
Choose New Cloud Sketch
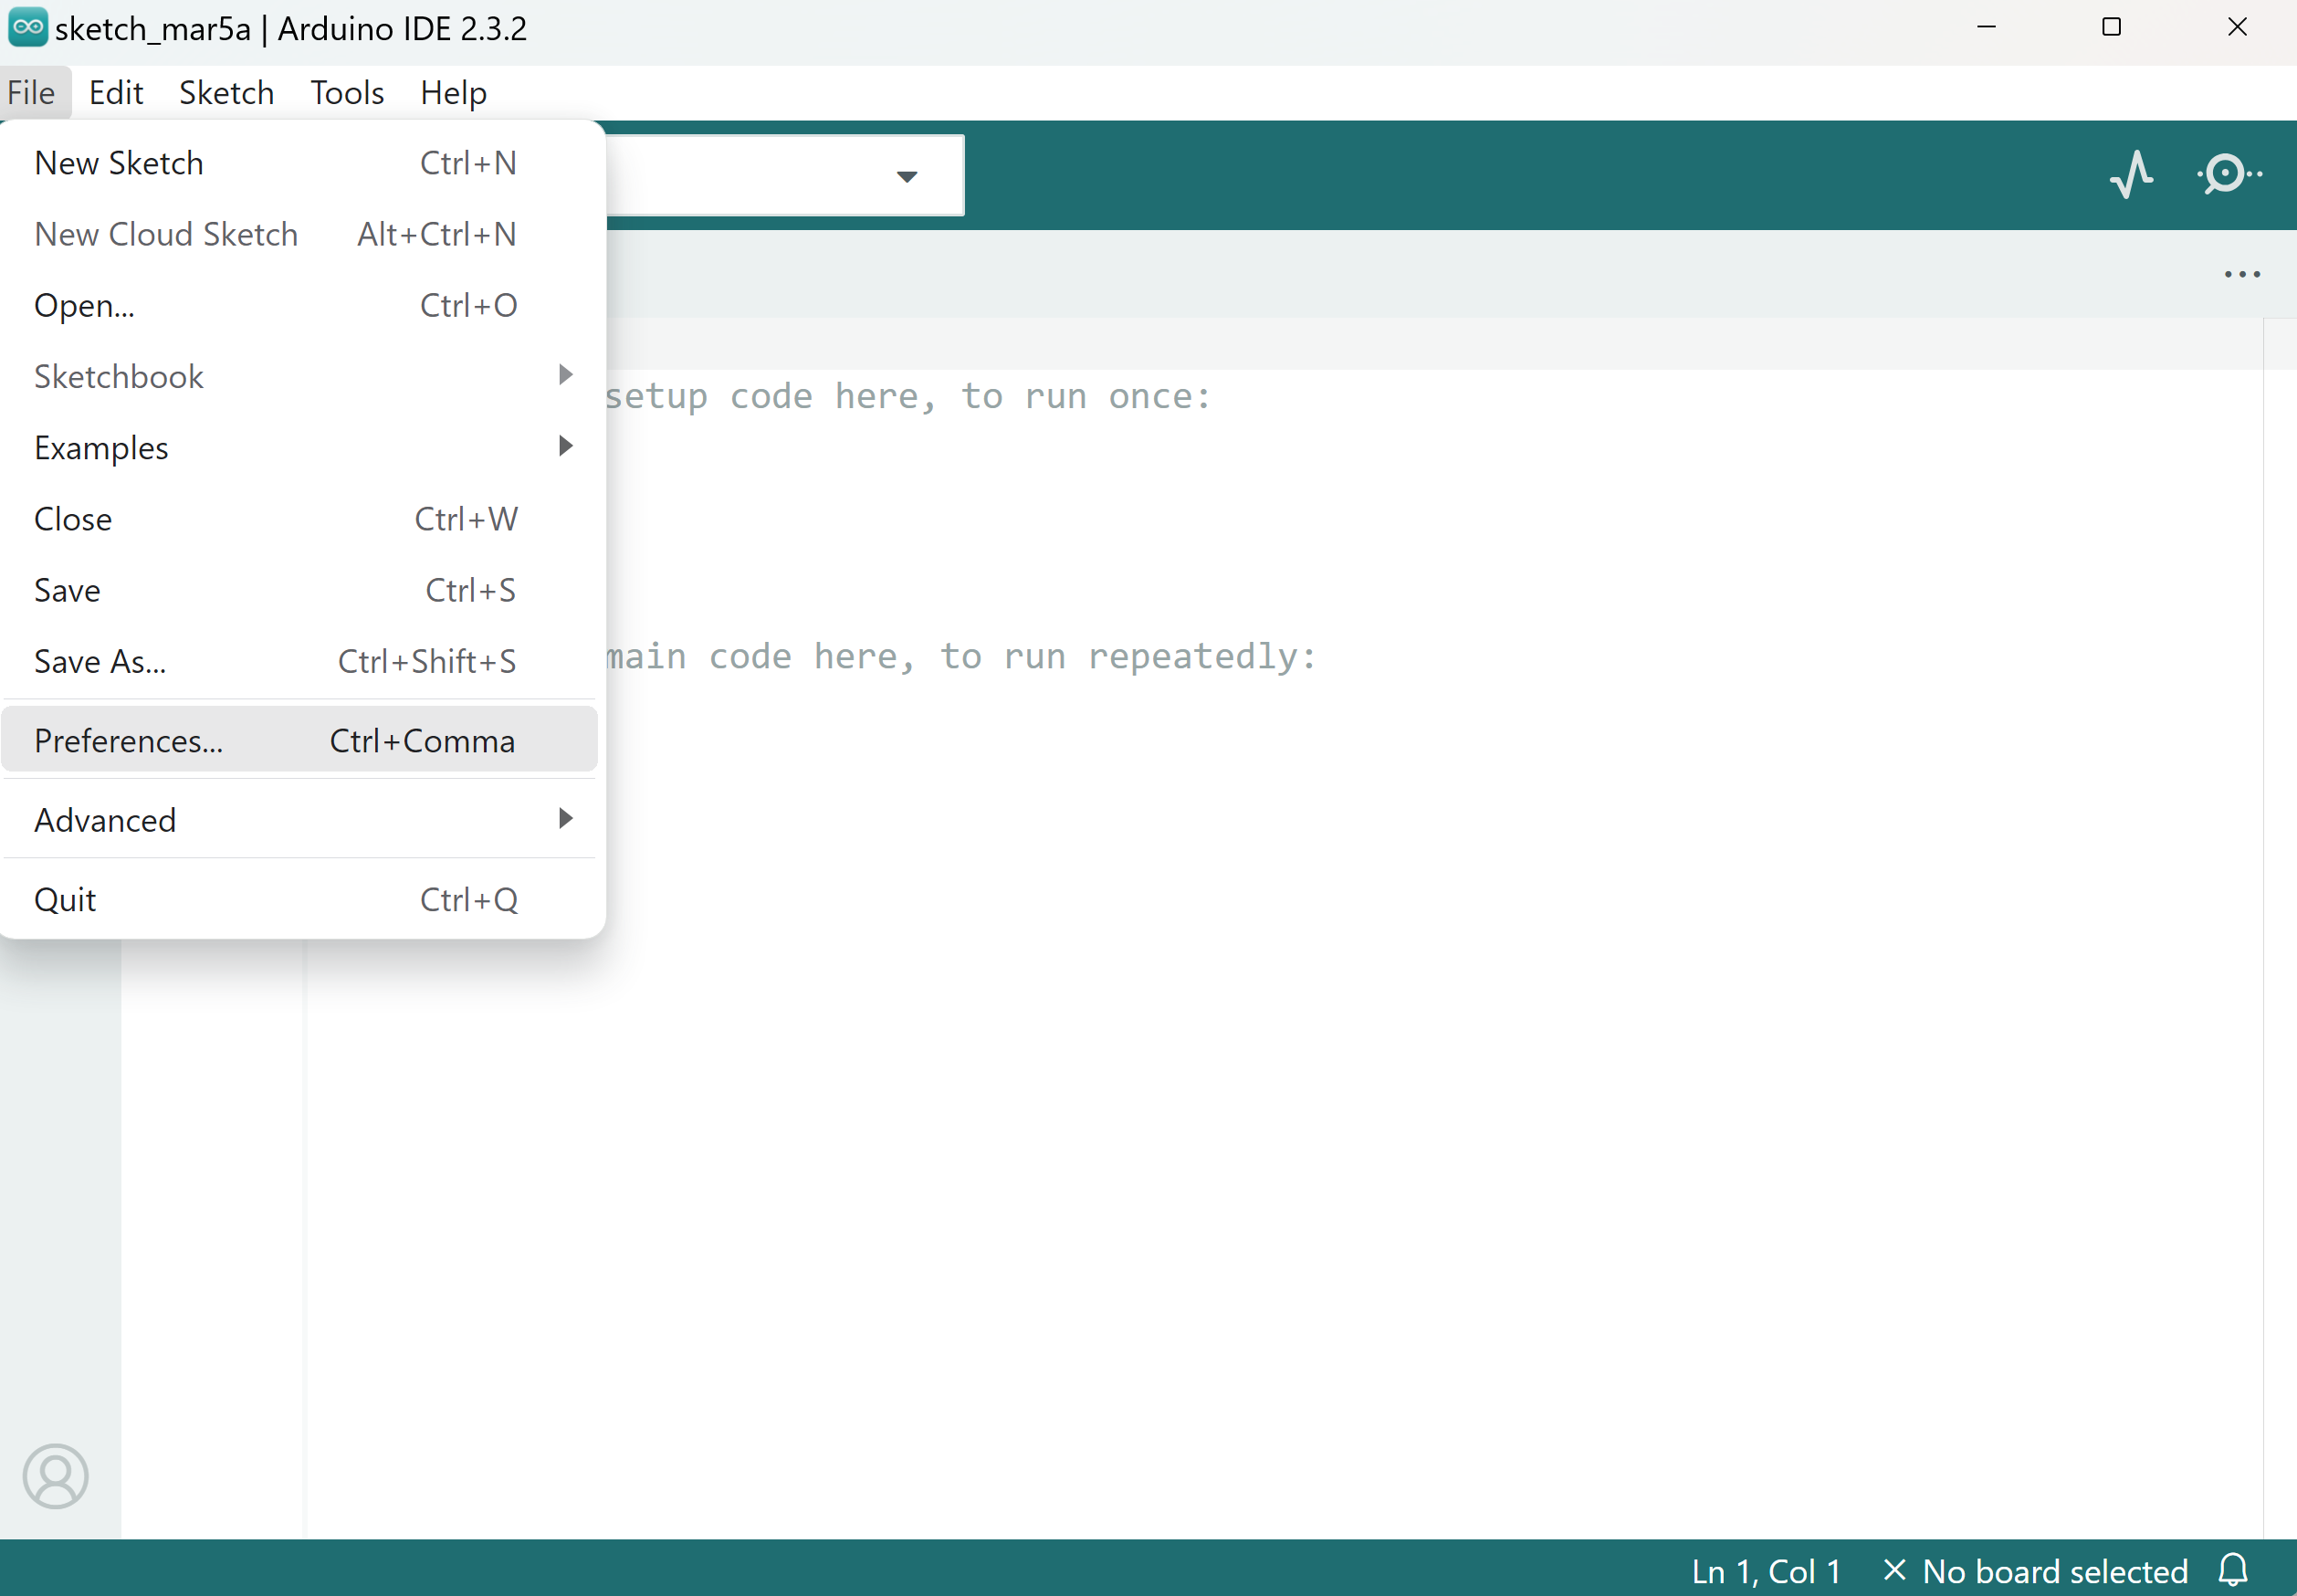pos(300,234)
